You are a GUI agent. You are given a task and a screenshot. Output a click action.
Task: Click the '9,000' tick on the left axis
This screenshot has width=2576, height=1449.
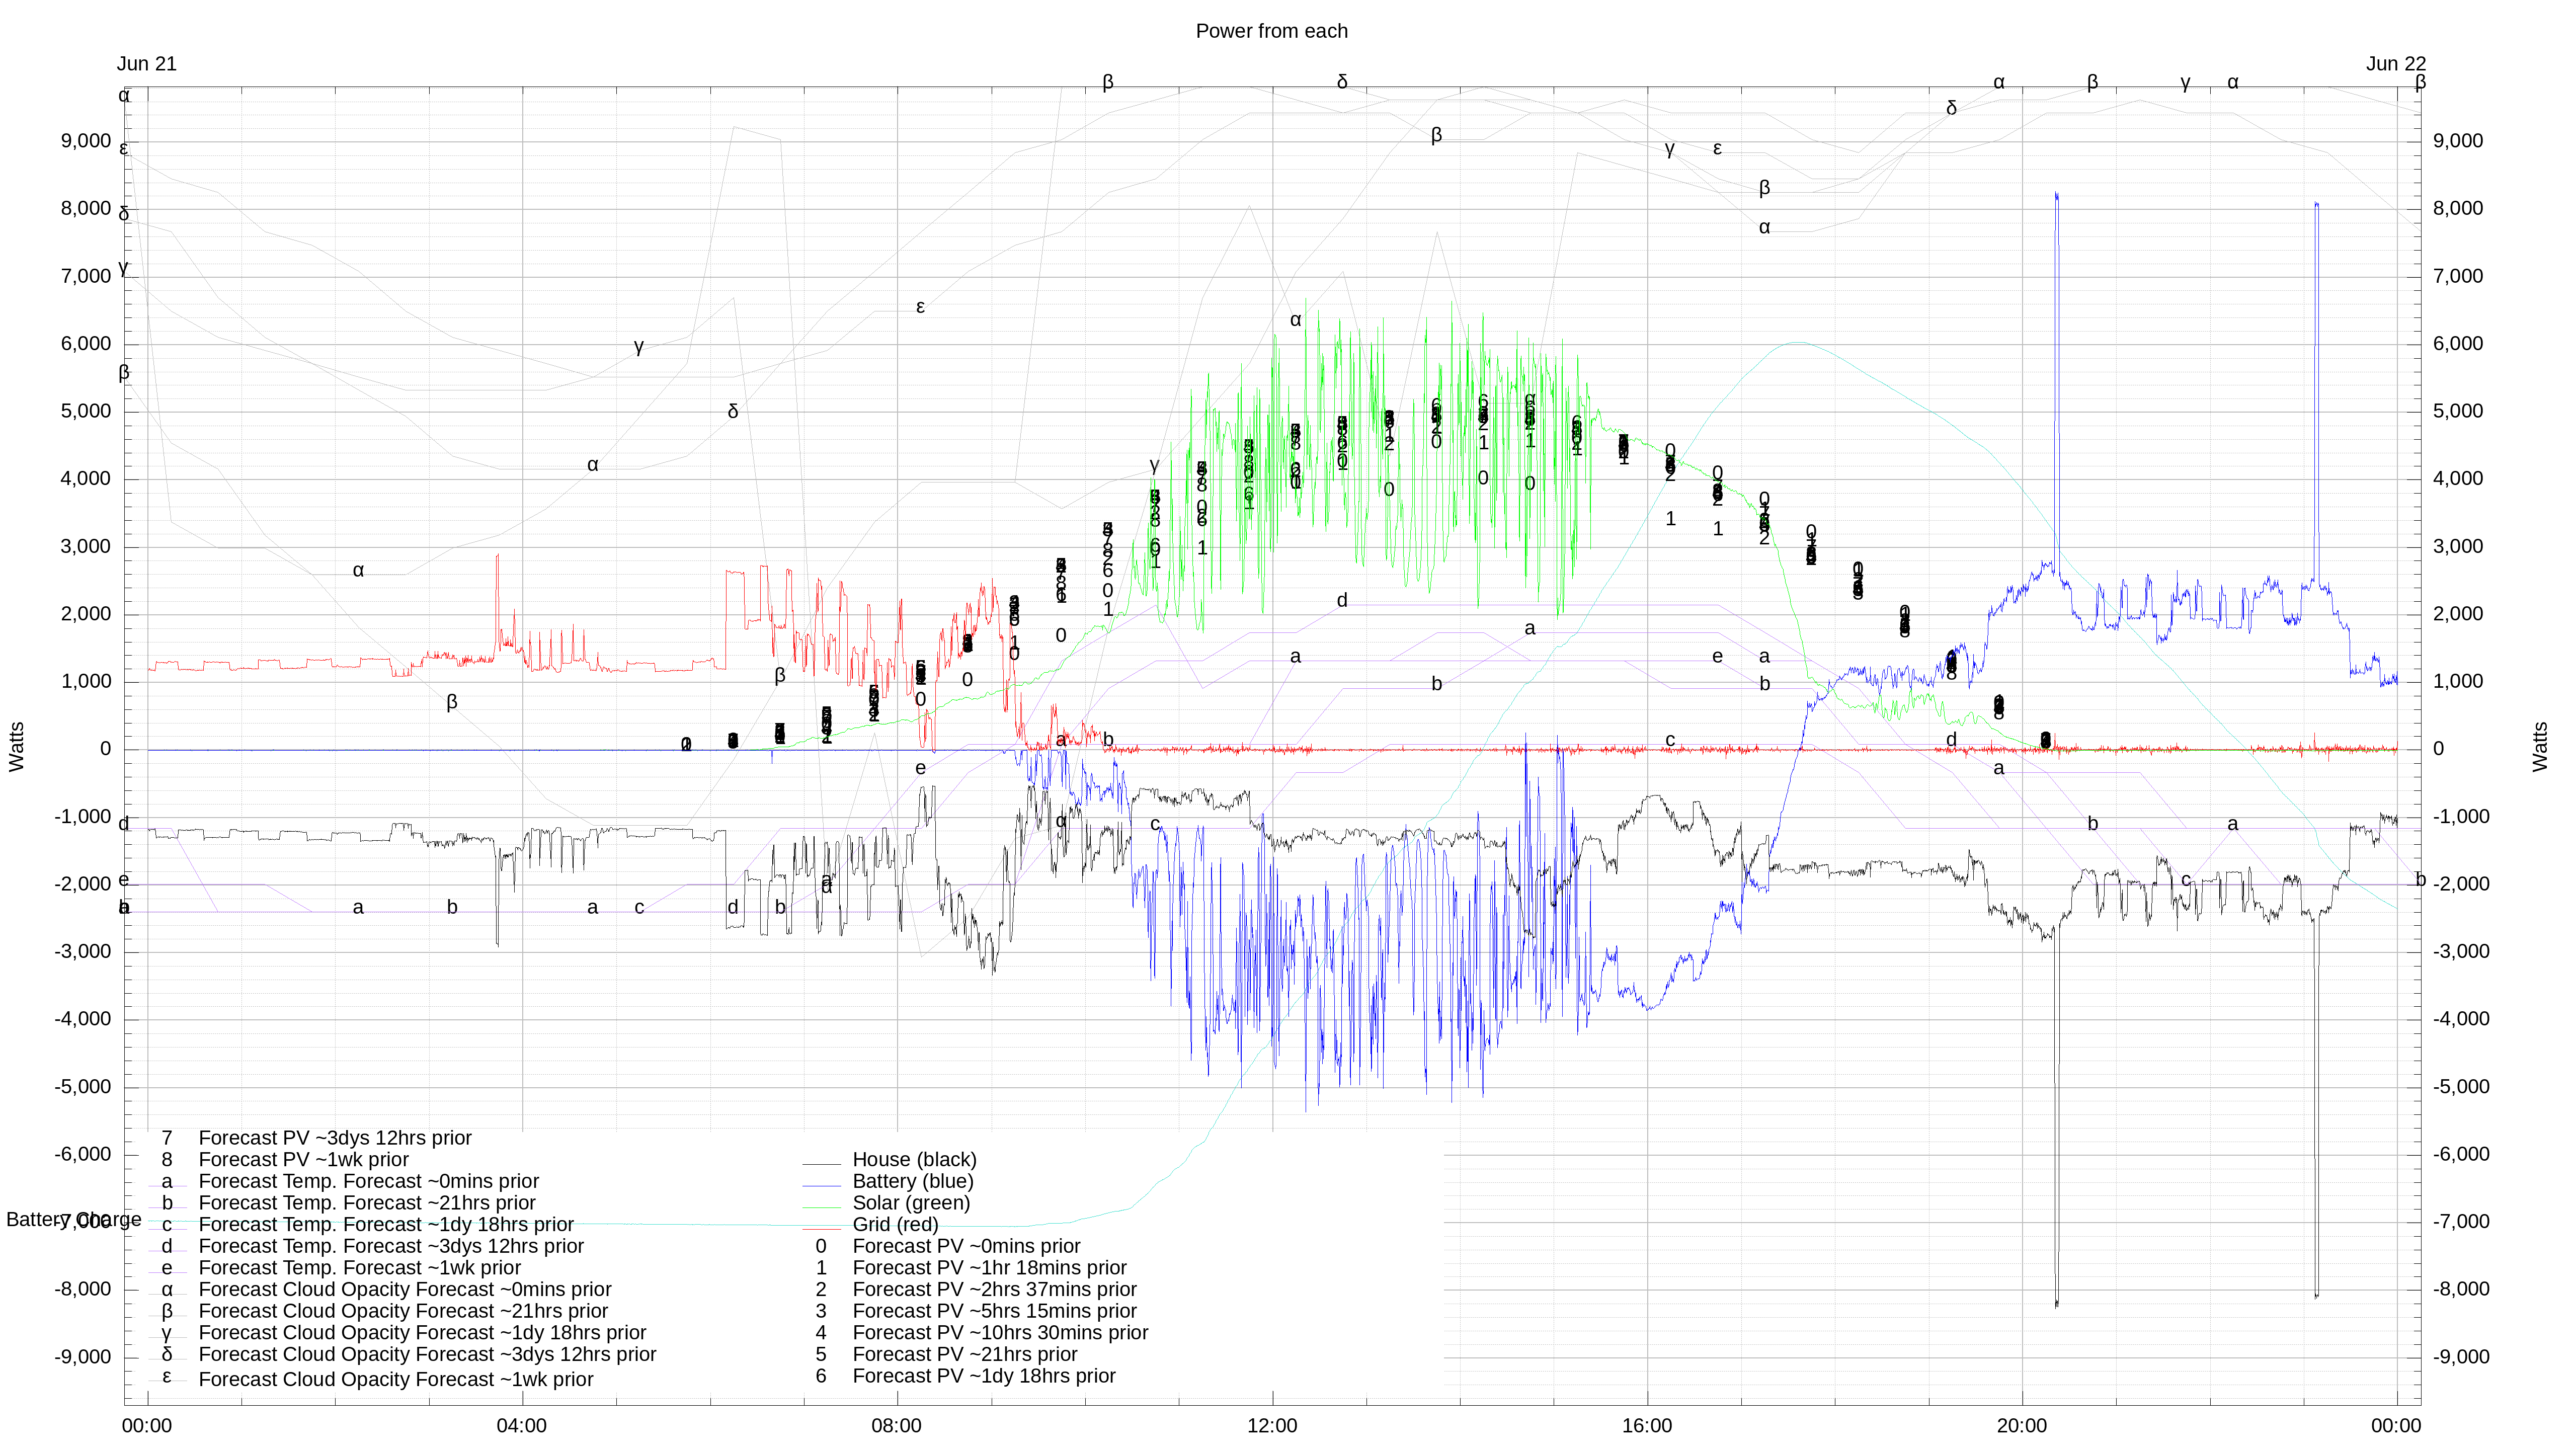click(x=86, y=141)
